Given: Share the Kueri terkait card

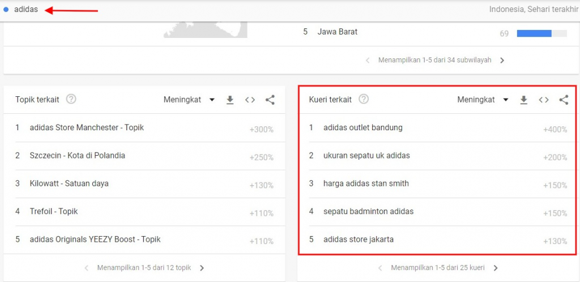Looking at the screenshot, I should (x=564, y=100).
